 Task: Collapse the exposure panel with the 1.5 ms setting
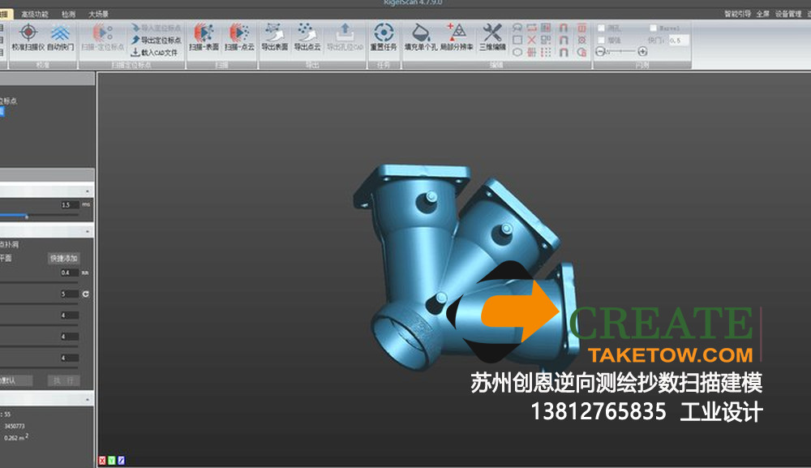tap(88, 190)
